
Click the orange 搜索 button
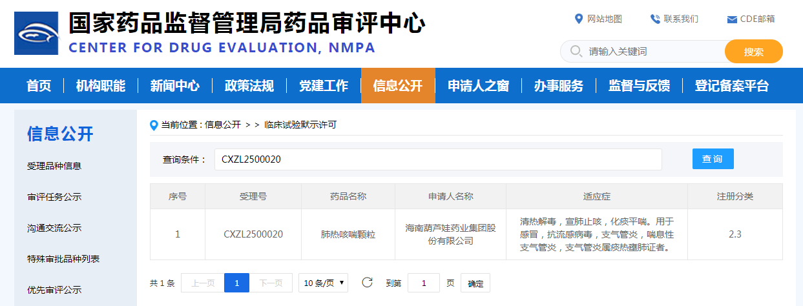tap(753, 52)
